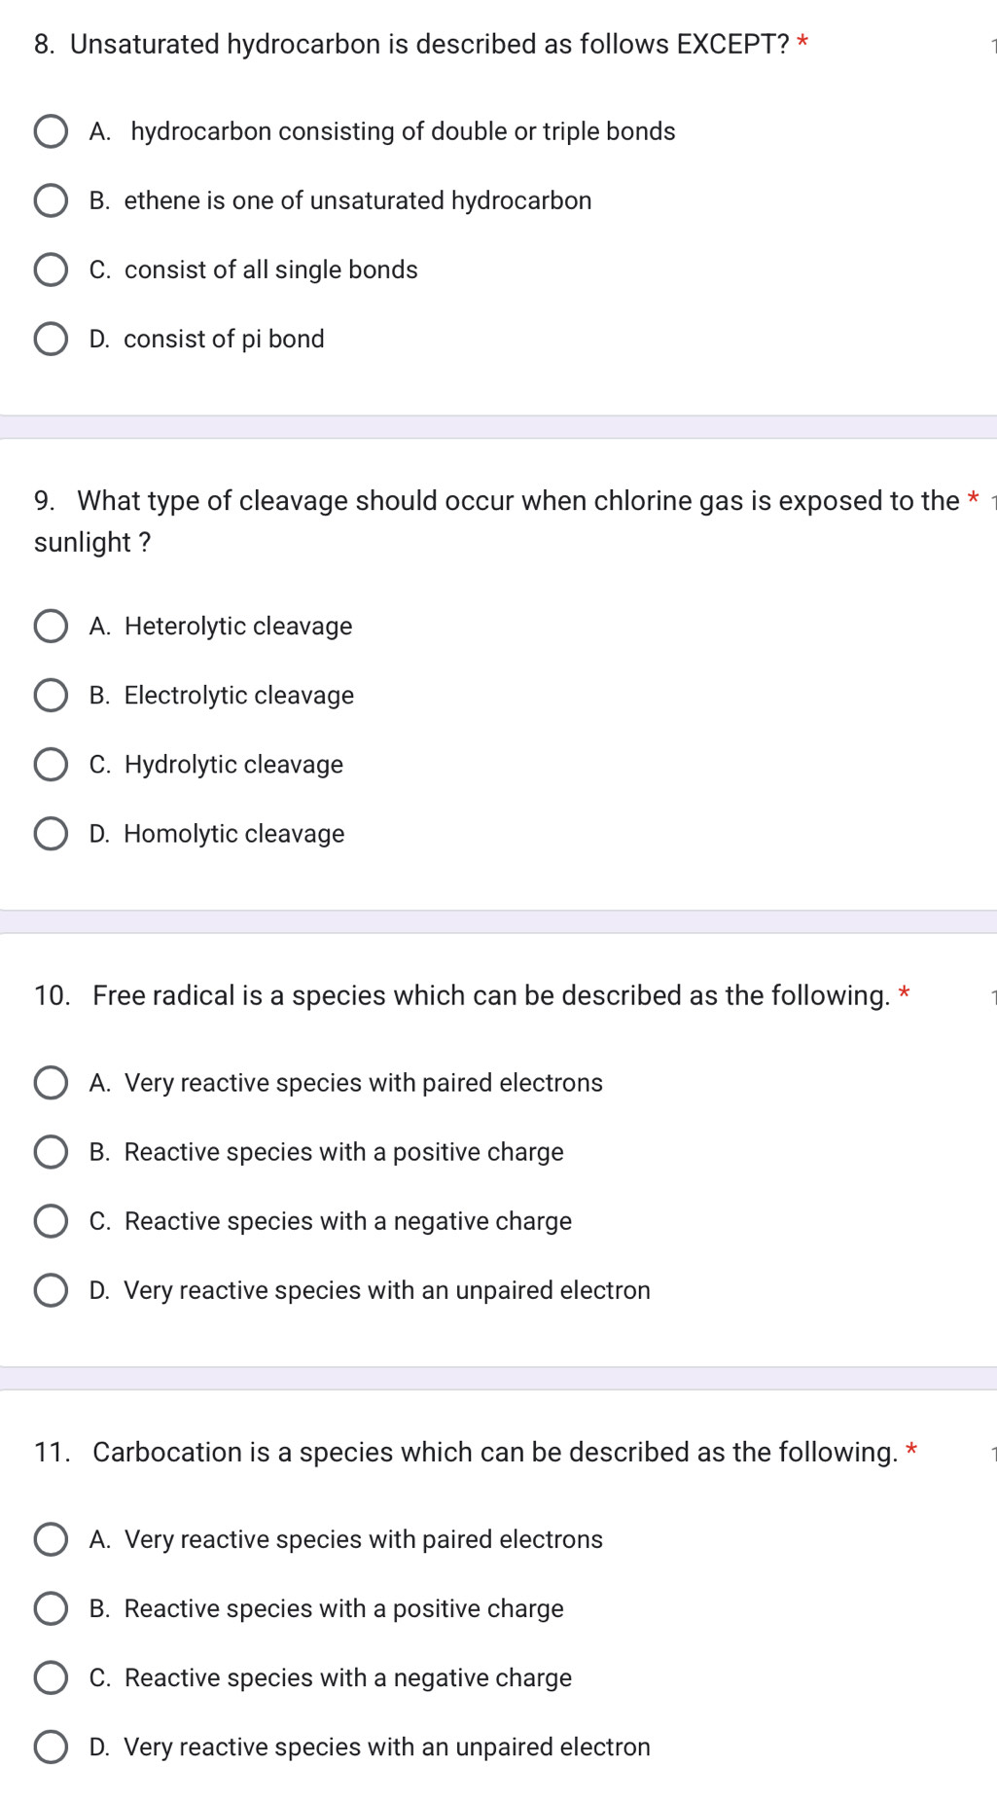Mark Homolytic cleavage as answer
Viewport: 997px width, 1801px height.
pyautogui.click(x=51, y=833)
